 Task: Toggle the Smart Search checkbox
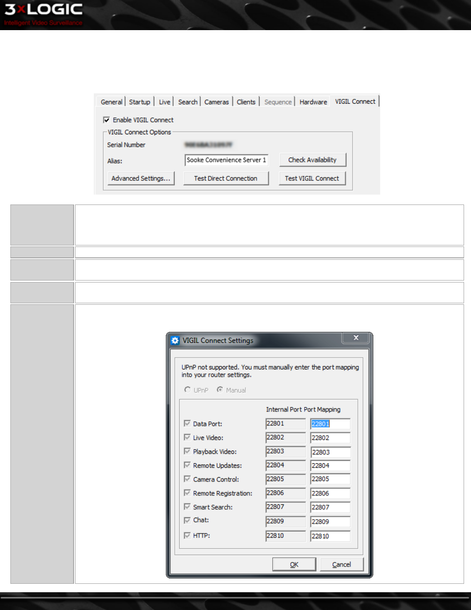point(187,506)
